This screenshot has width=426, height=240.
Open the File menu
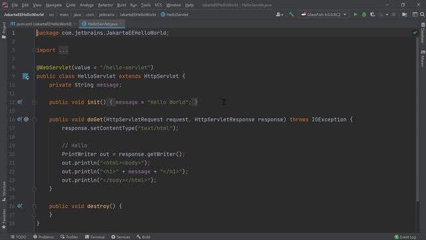click(x=15, y=5)
